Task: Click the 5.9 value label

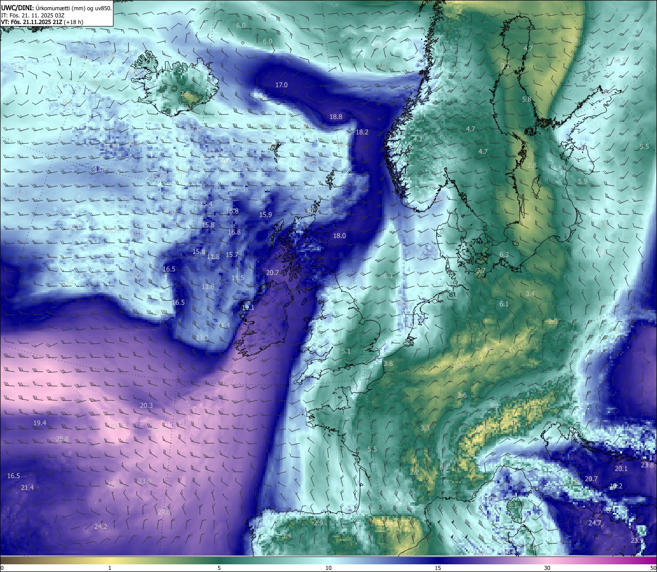Action: 582,182
